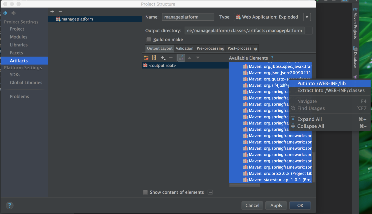Switch to the Validation tab

184,48
